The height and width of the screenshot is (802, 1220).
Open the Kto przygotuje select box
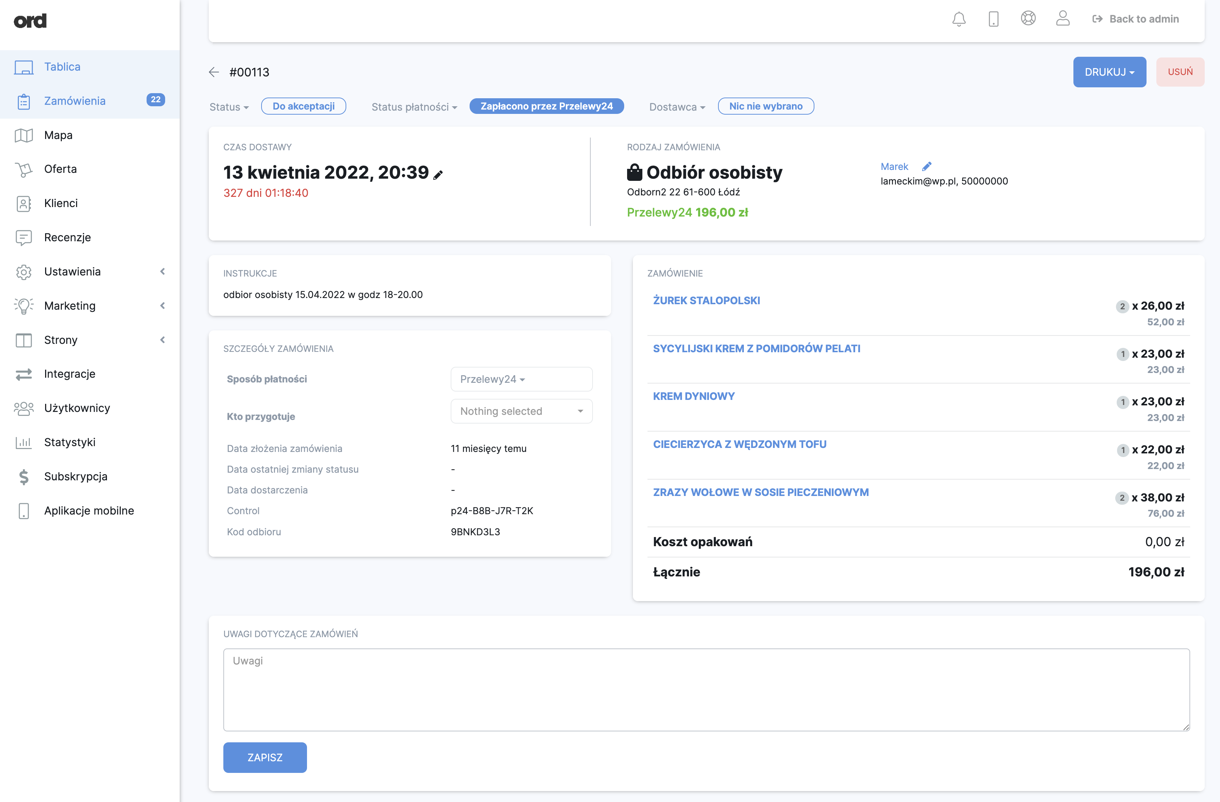point(521,411)
